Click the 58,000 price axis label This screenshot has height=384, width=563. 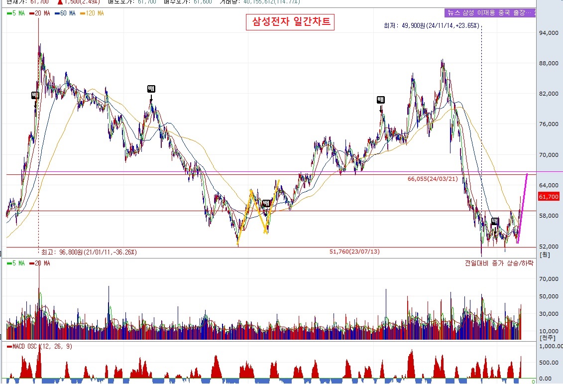pyautogui.click(x=549, y=216)
